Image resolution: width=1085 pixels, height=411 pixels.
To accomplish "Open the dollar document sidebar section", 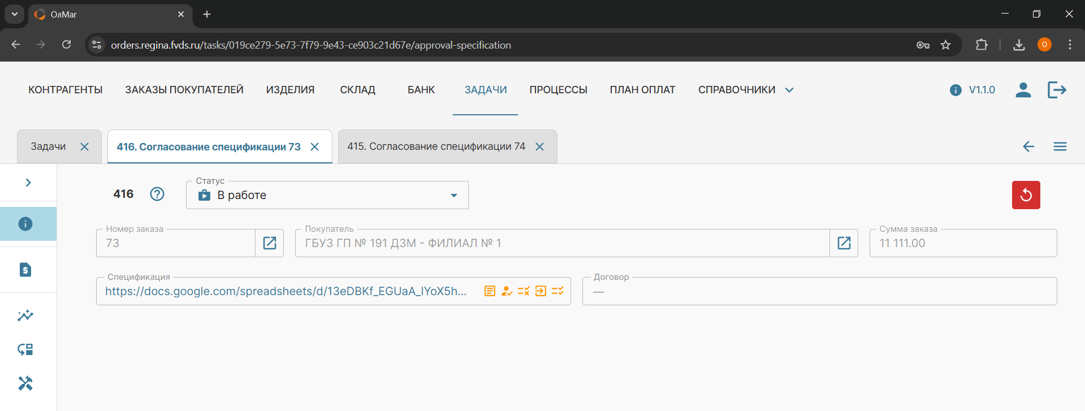I will point(25,270).
